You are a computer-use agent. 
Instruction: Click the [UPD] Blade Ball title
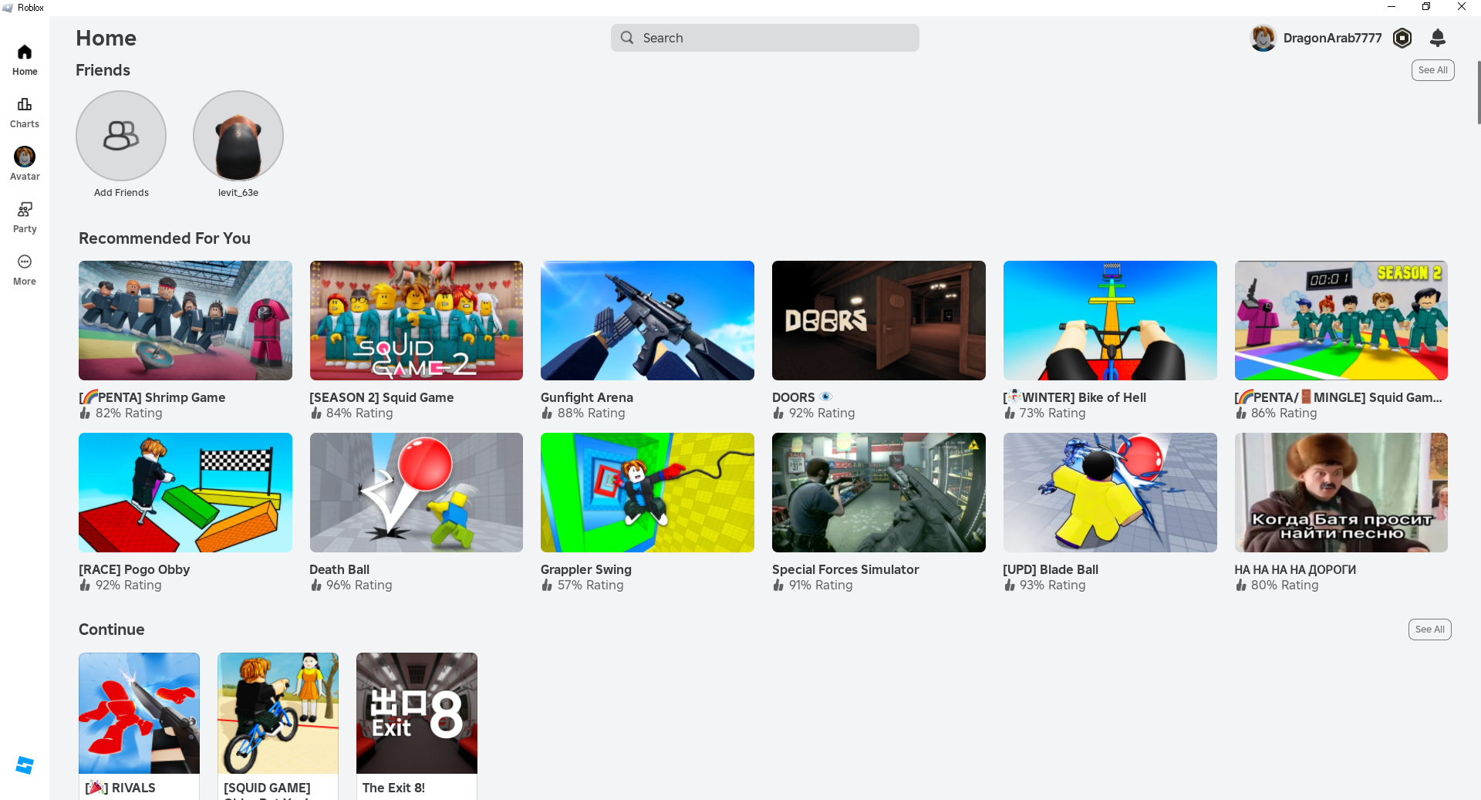click(1051, 569)
